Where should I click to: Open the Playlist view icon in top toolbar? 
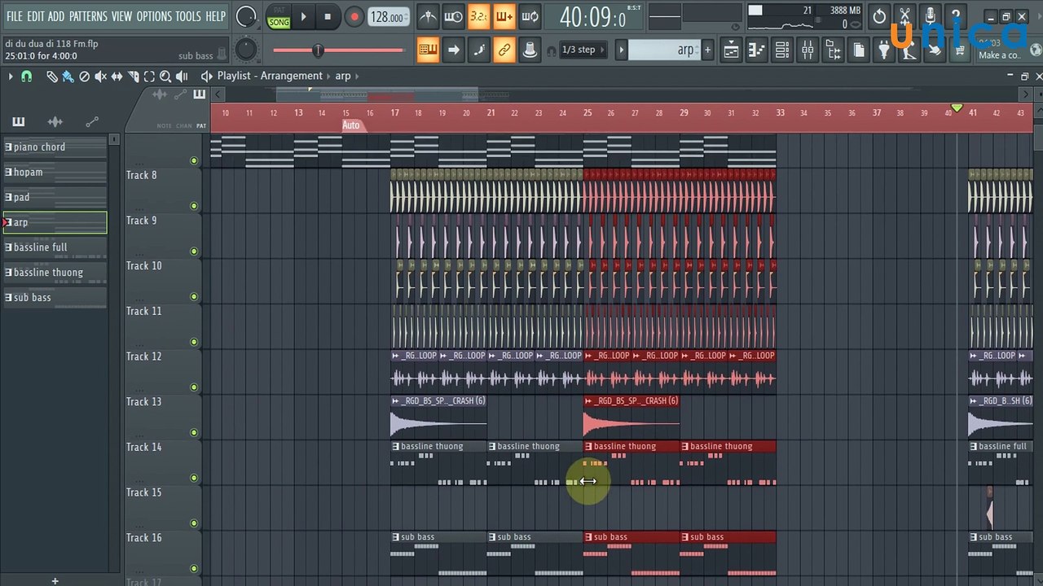pyautogui.click(x=731, y=50)
